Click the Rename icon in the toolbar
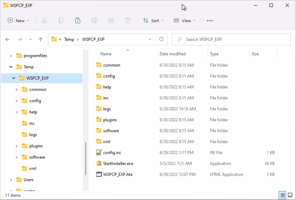Screen dimensions: 296x200 pos(94,20)
